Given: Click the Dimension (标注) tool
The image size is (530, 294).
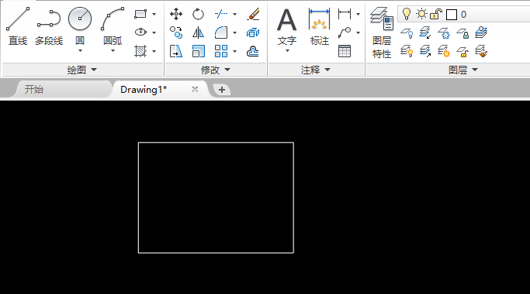Looking at the screenshot, I should click(320, 27).
